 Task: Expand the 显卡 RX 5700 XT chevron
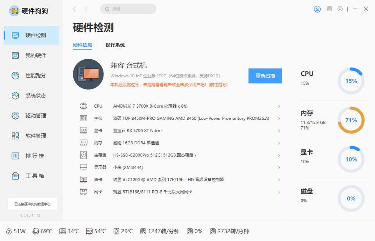[279, 131]
